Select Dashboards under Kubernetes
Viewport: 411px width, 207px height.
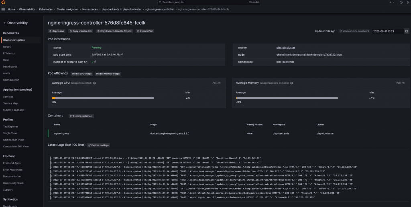pos(10,66)
